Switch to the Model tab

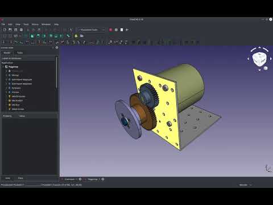click(x=7, y=52)
